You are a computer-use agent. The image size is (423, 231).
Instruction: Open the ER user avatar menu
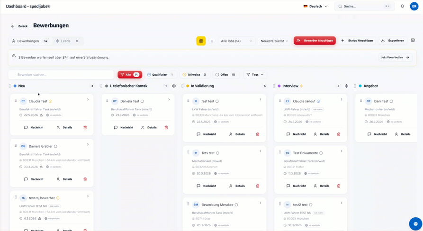point(414,6)
